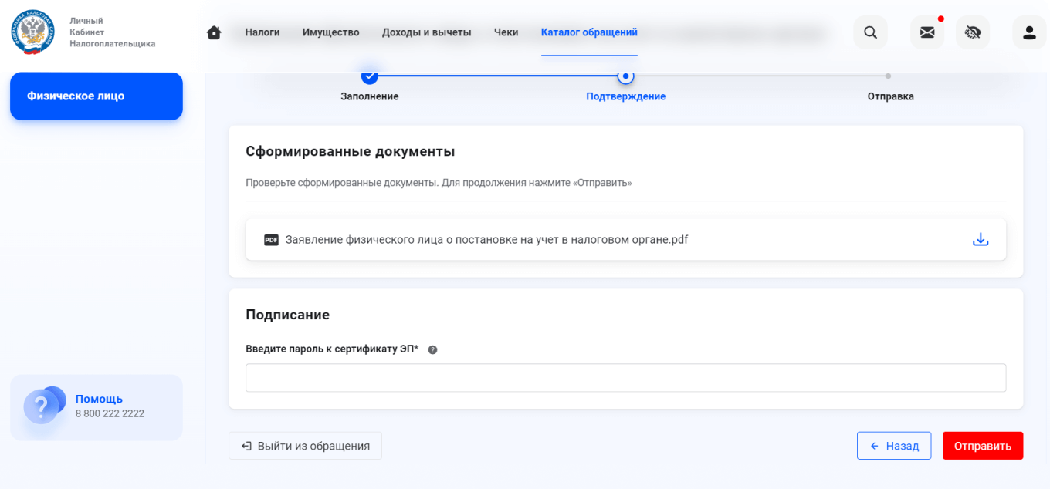Switch to Каталог обращений

[x=589, y=32]
